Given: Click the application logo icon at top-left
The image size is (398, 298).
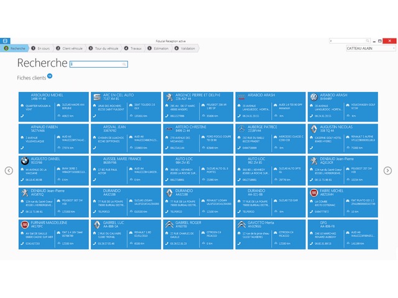Looking at the screenshot, I should 5,41.
